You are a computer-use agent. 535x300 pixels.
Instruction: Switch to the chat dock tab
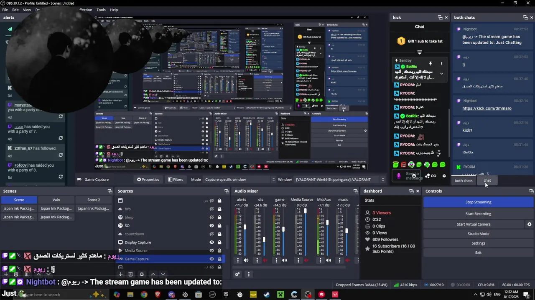487,180
